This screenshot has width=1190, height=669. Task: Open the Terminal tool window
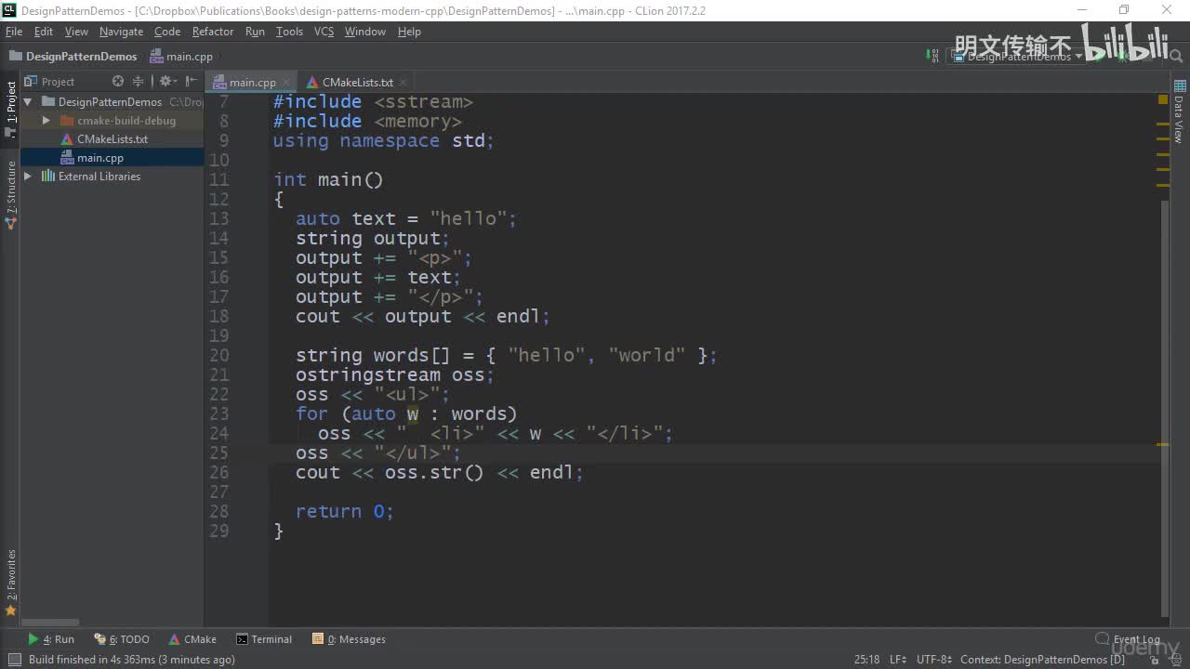point(264,639)
